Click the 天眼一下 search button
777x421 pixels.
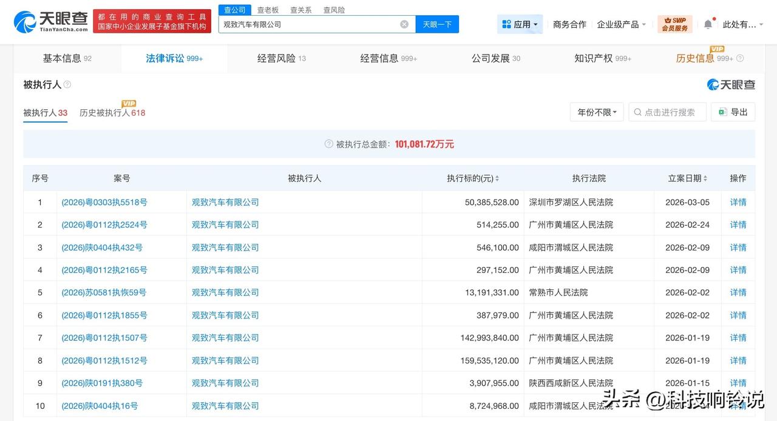click(437, 24)
